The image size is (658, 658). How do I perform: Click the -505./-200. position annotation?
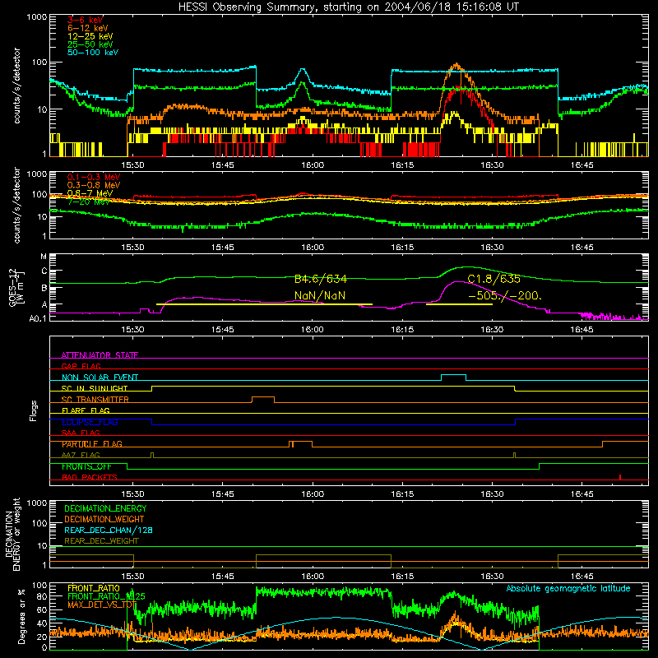505,296
